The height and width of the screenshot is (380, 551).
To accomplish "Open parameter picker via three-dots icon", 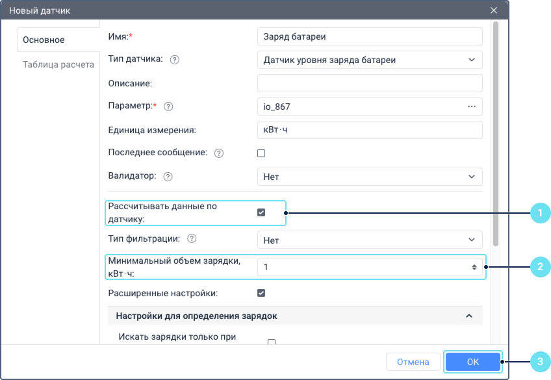I will [472, 106].
